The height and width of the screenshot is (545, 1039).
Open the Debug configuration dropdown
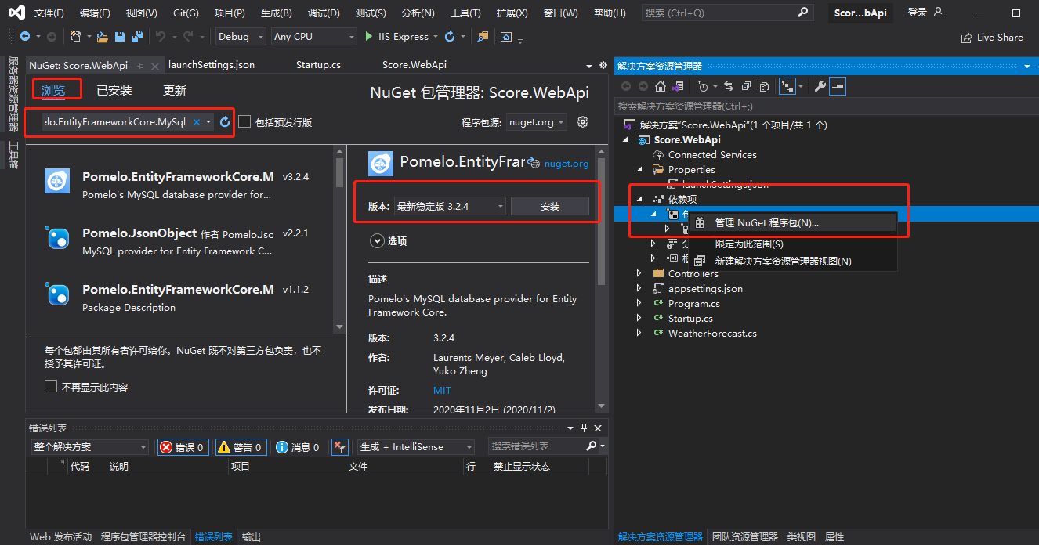click(x=242, y=37)
